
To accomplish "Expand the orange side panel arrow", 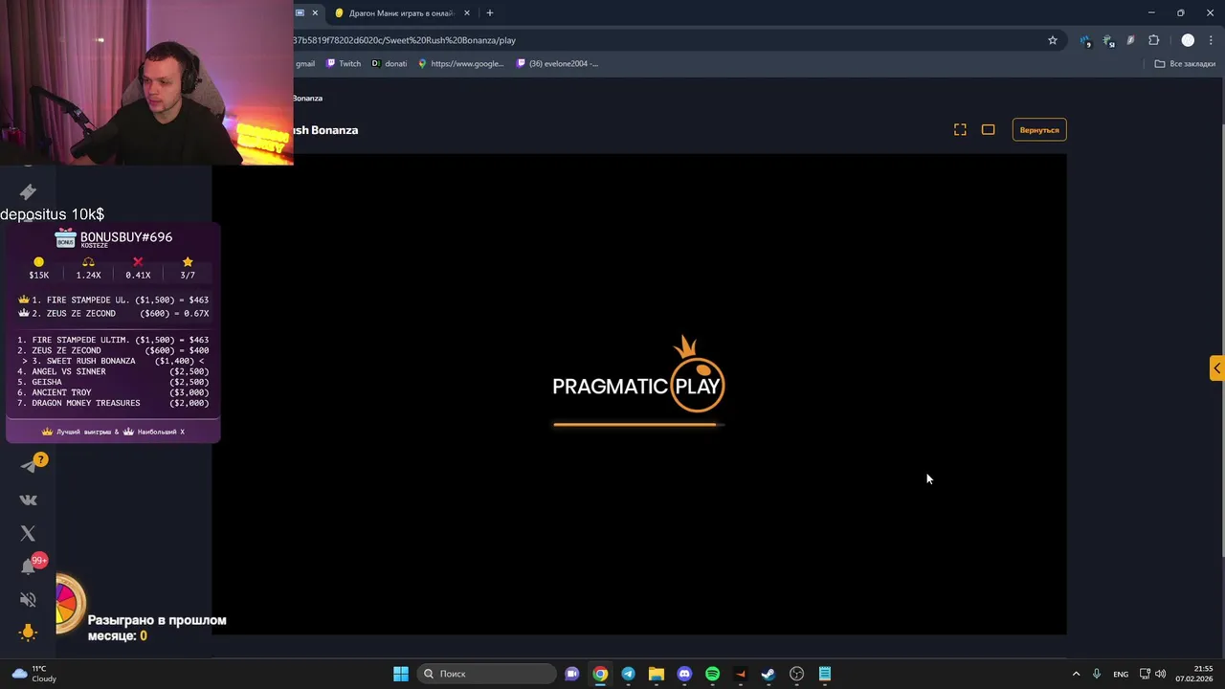I will point(1216,368).
